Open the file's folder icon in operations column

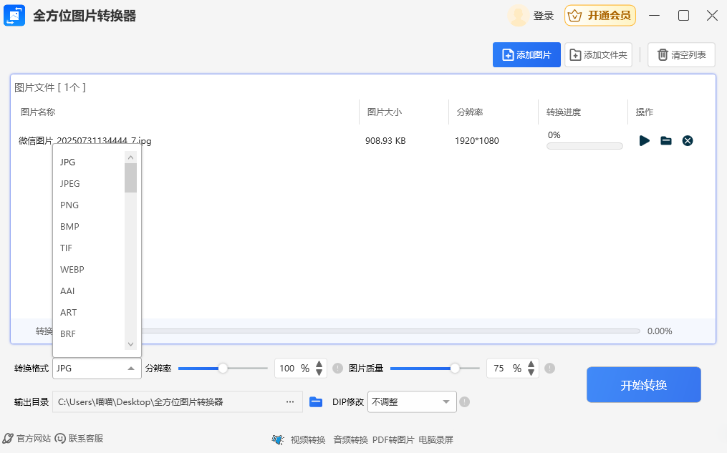[666, 141]
